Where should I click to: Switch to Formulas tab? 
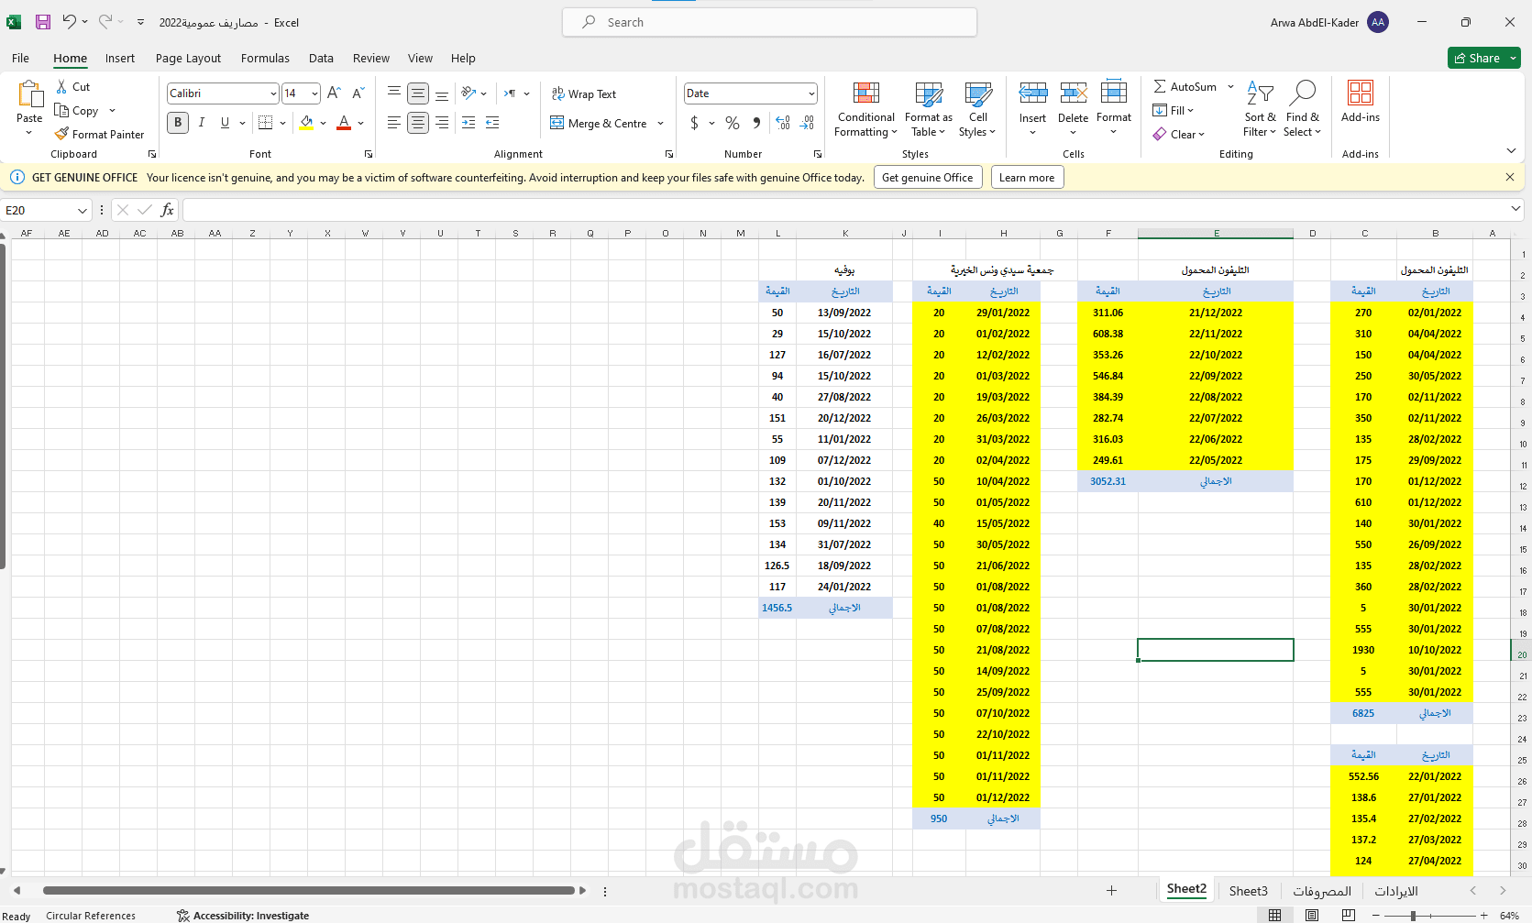[x=265, y=58]
